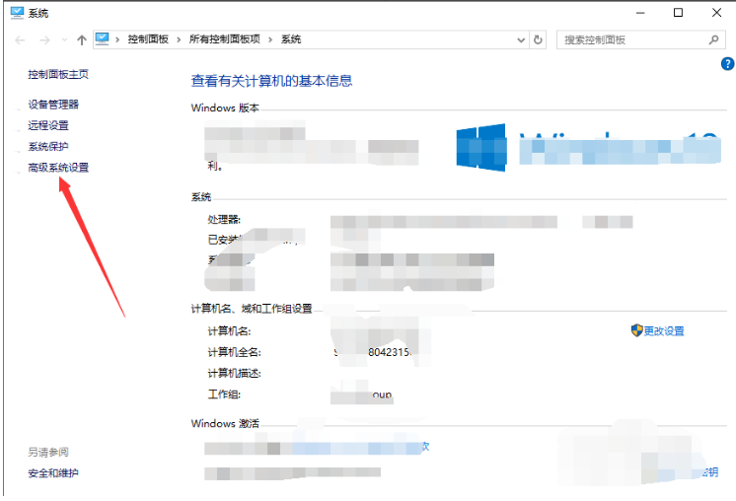Minimize the 系统 window
The width and height of the screenshot is (736, 501).
640,13
